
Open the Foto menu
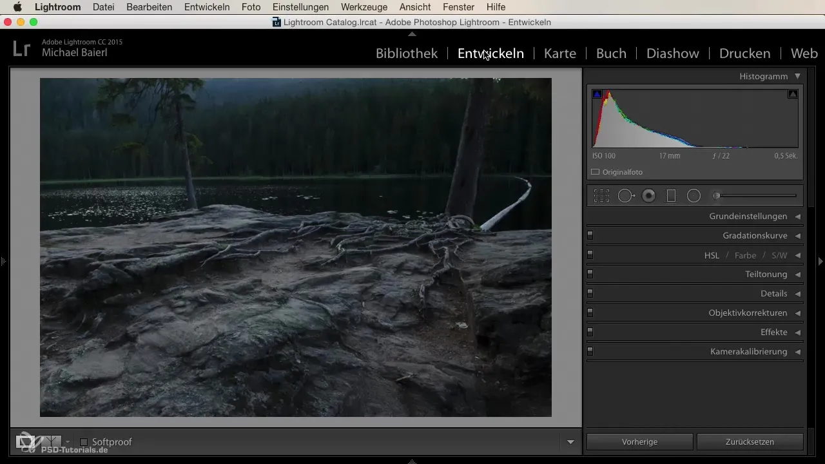coord(251,7)
